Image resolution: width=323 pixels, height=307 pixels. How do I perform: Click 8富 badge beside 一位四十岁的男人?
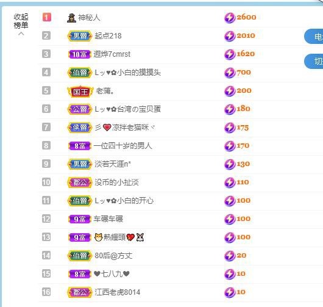[x=79, y=146]
